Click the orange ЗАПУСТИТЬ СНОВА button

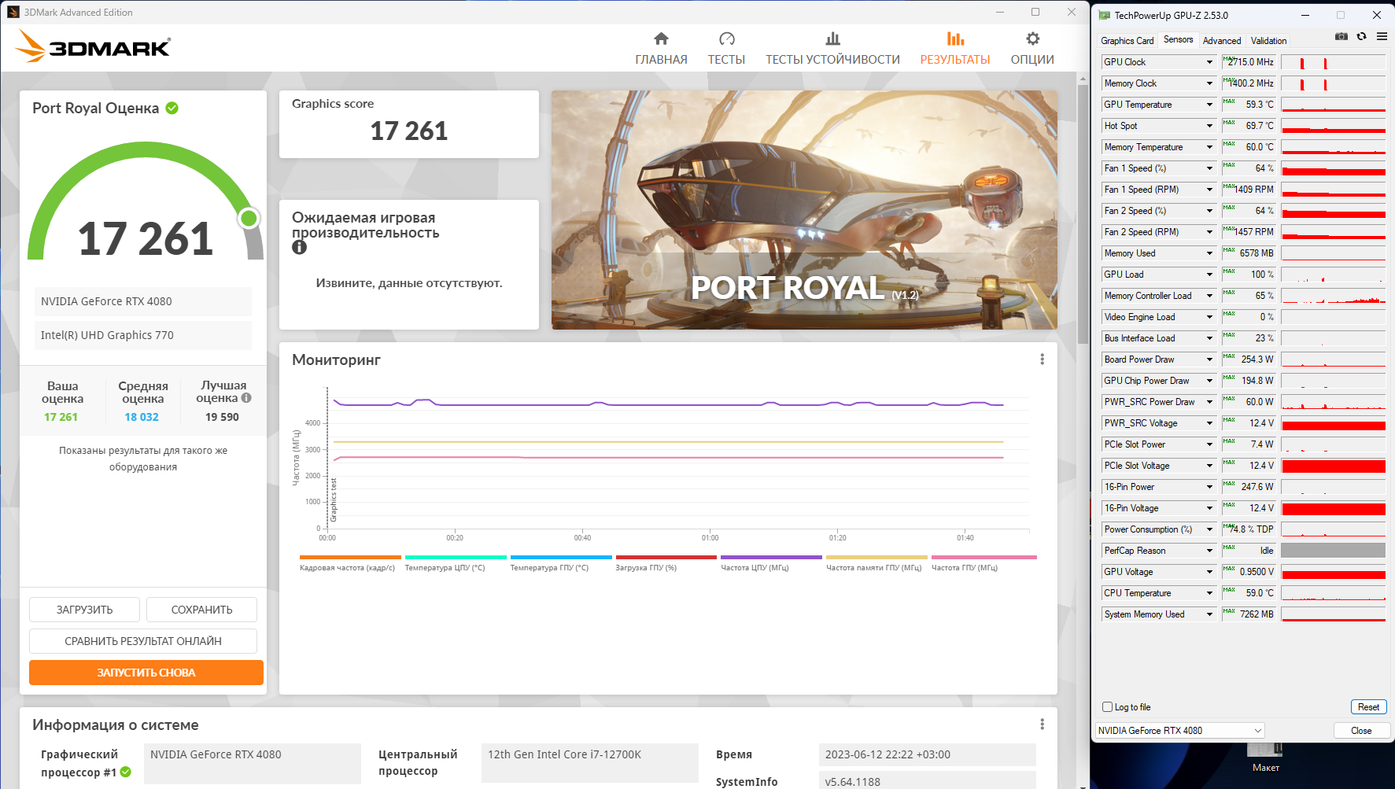tap(146, 673)
